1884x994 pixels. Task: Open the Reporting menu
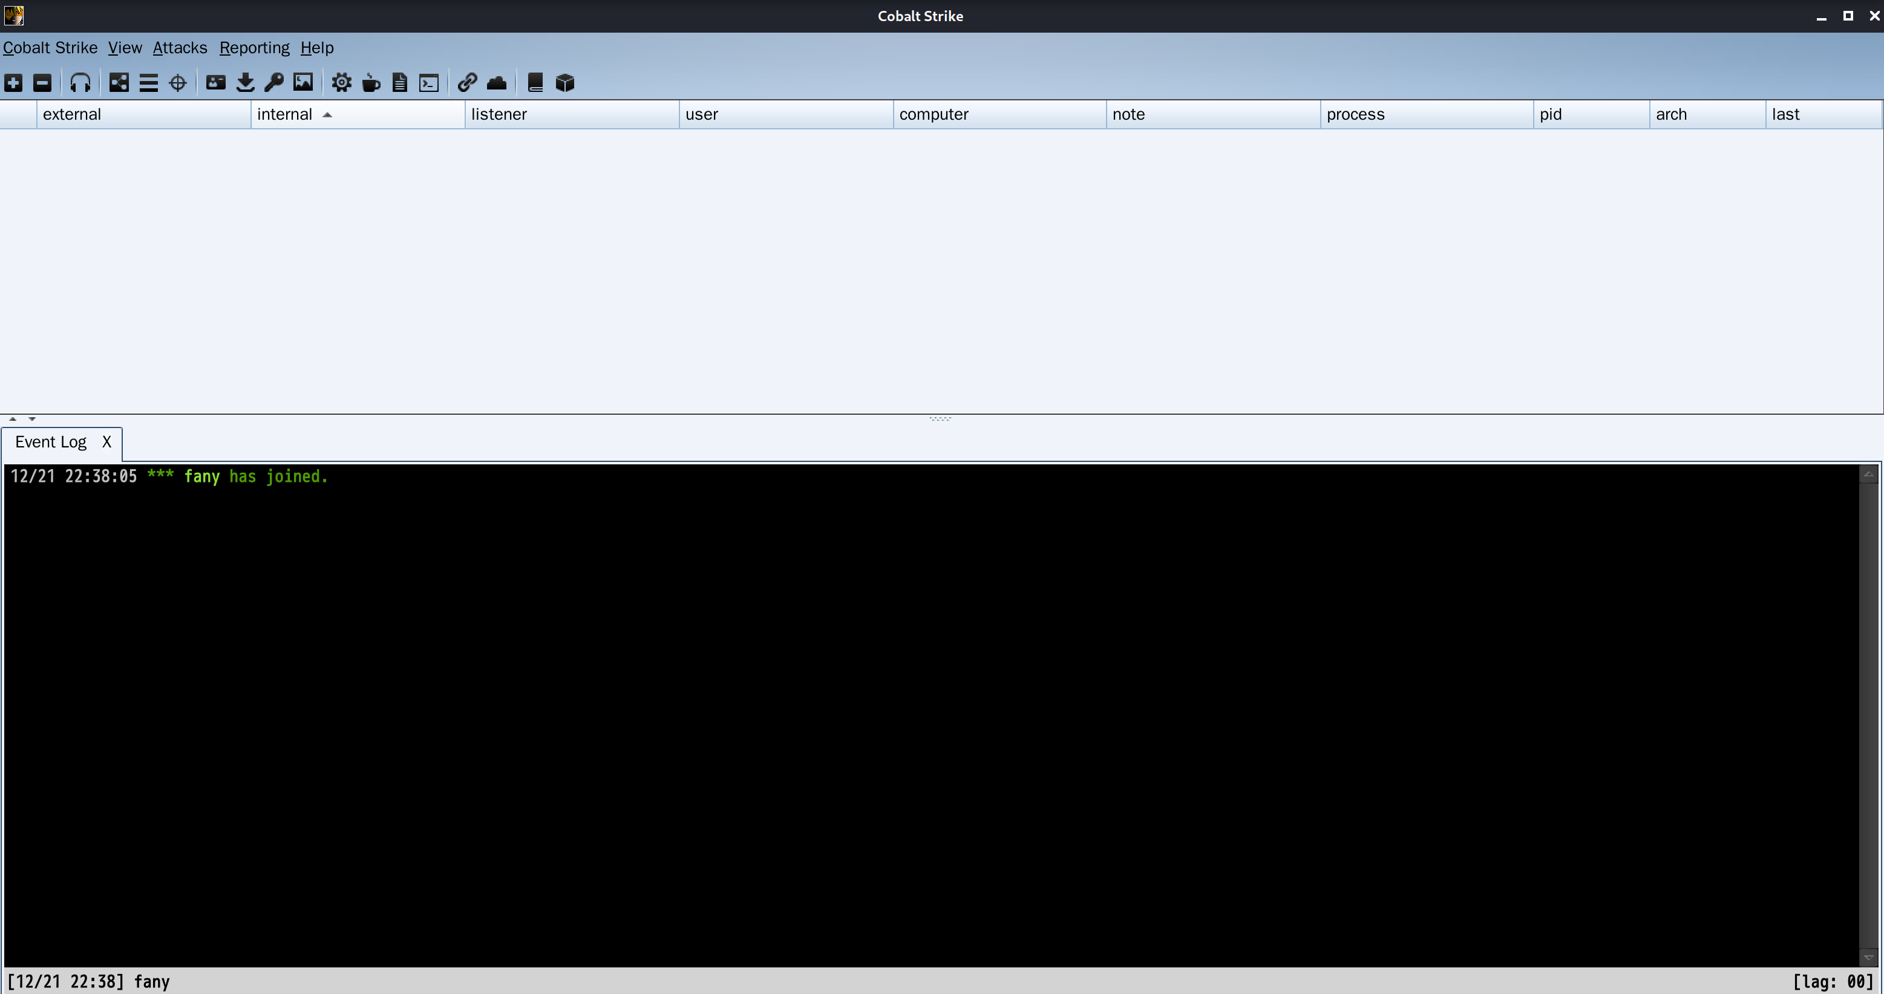[255, 48]
